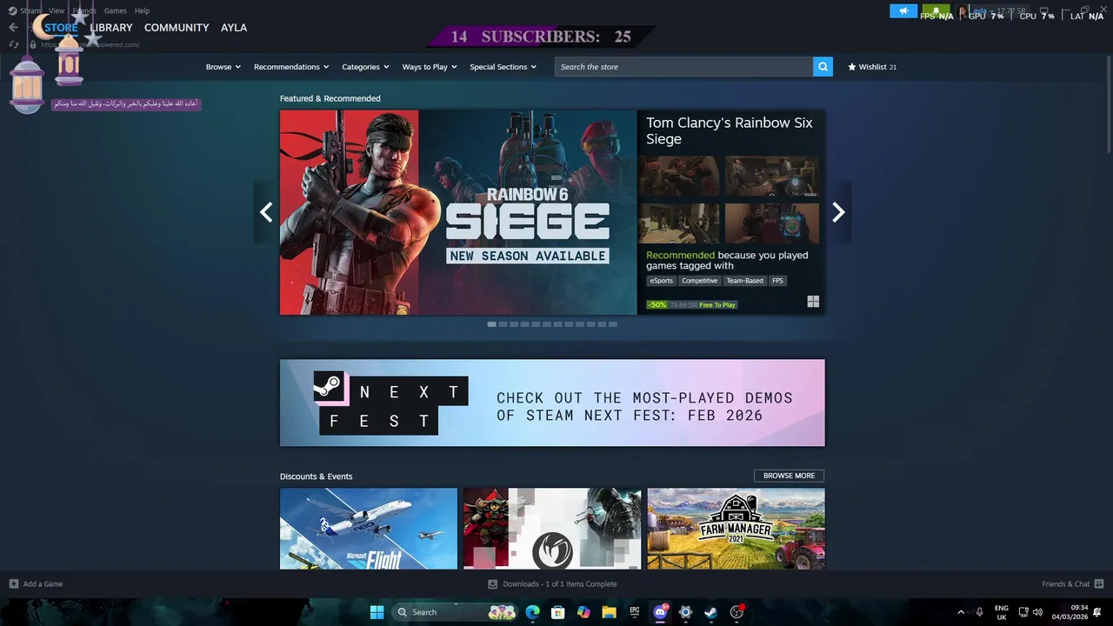Show hidden tray icons chevron
The image size is (1113, 626).
pos(961,612)
